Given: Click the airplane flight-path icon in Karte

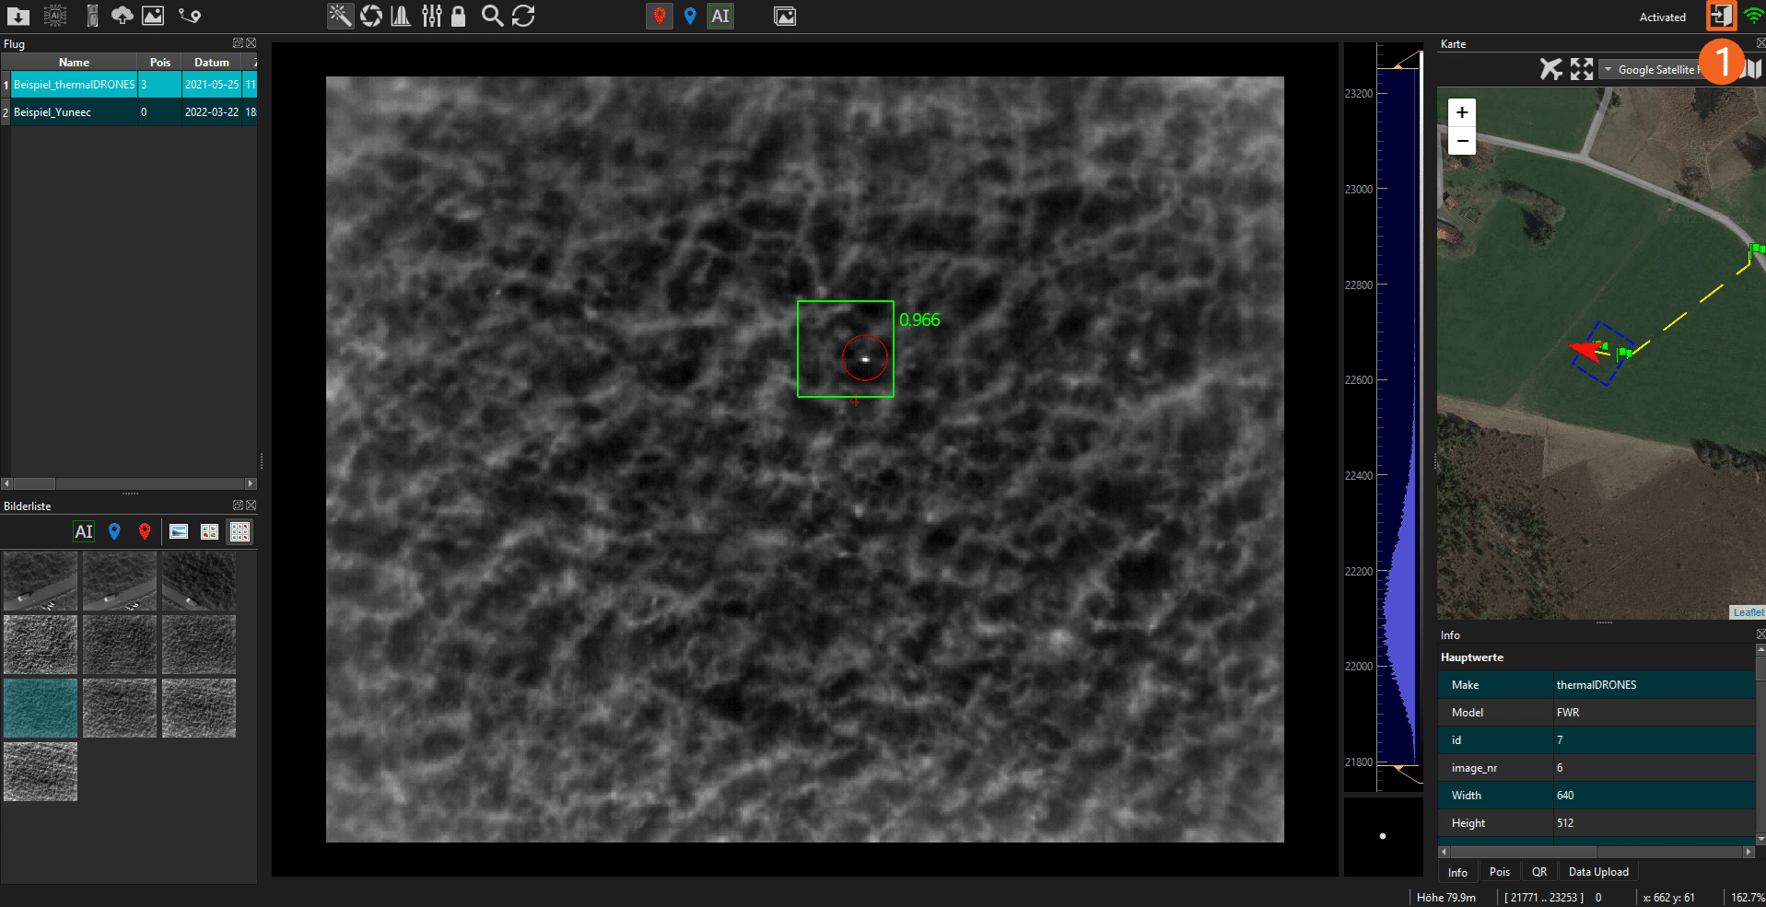Looking at the screenshot, I should (x=1551, y=69).
